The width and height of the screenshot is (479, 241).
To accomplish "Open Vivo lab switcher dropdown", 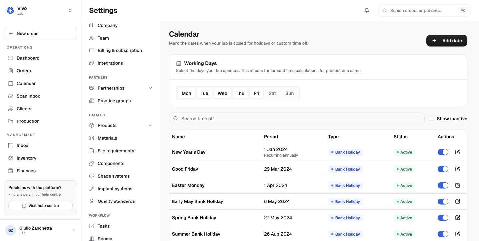I will pos(70,10).
